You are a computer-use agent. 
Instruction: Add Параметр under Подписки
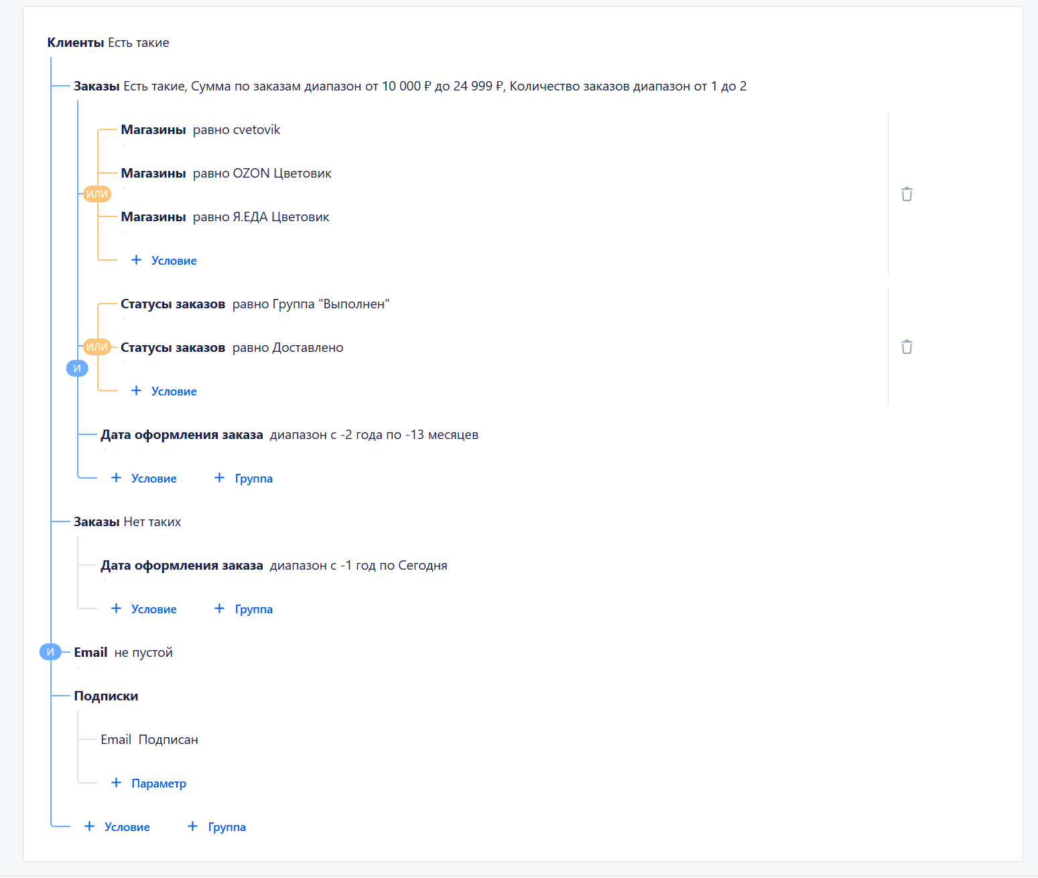coord(149,783)
